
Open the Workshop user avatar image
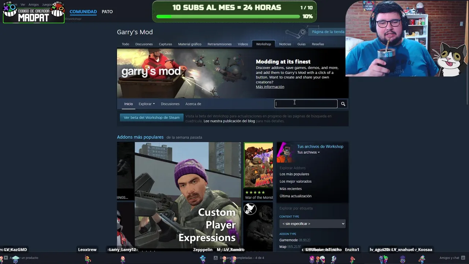[285, 153]
